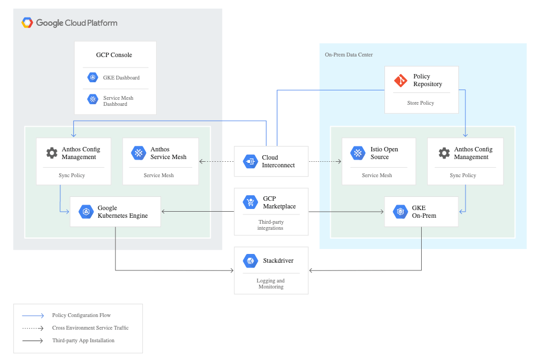Viewport: 540px width, 362px height.
Task: Click "Anthos Config Management" title in Google Cloud Platform
Action: pyautogui.click(x=81, y=153)
